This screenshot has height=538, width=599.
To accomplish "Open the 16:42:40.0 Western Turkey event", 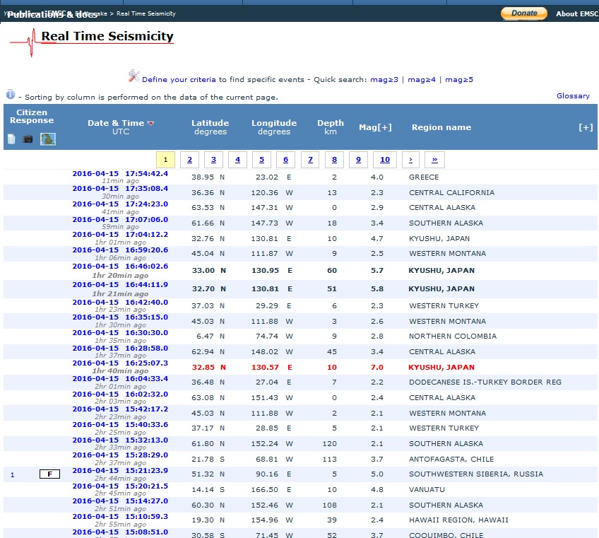I will pos(120,302).
